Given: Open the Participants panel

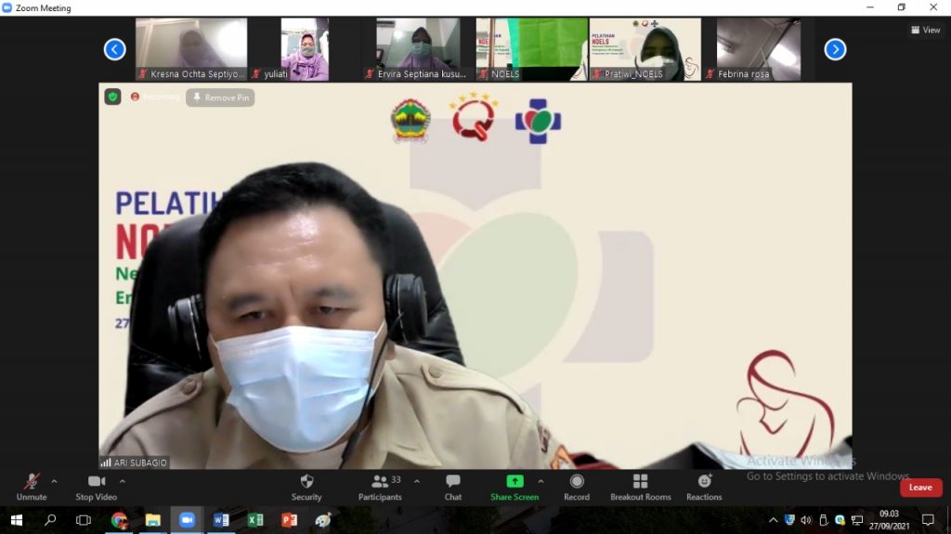Looking at the screenshot, I should (380, 488).
